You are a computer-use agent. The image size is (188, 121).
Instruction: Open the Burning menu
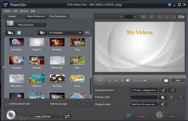pyautogui.click(x=24, y=11)
